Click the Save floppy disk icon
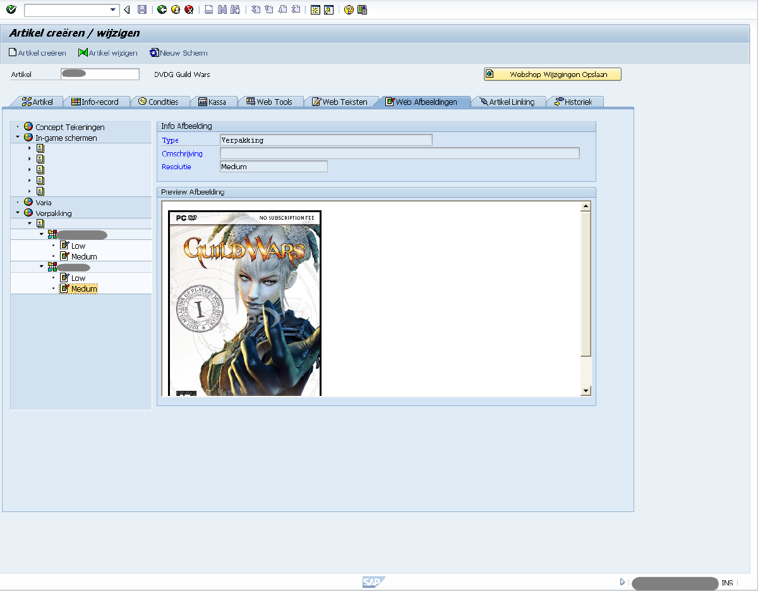This screenshot has height=591, width=758. 142,10
